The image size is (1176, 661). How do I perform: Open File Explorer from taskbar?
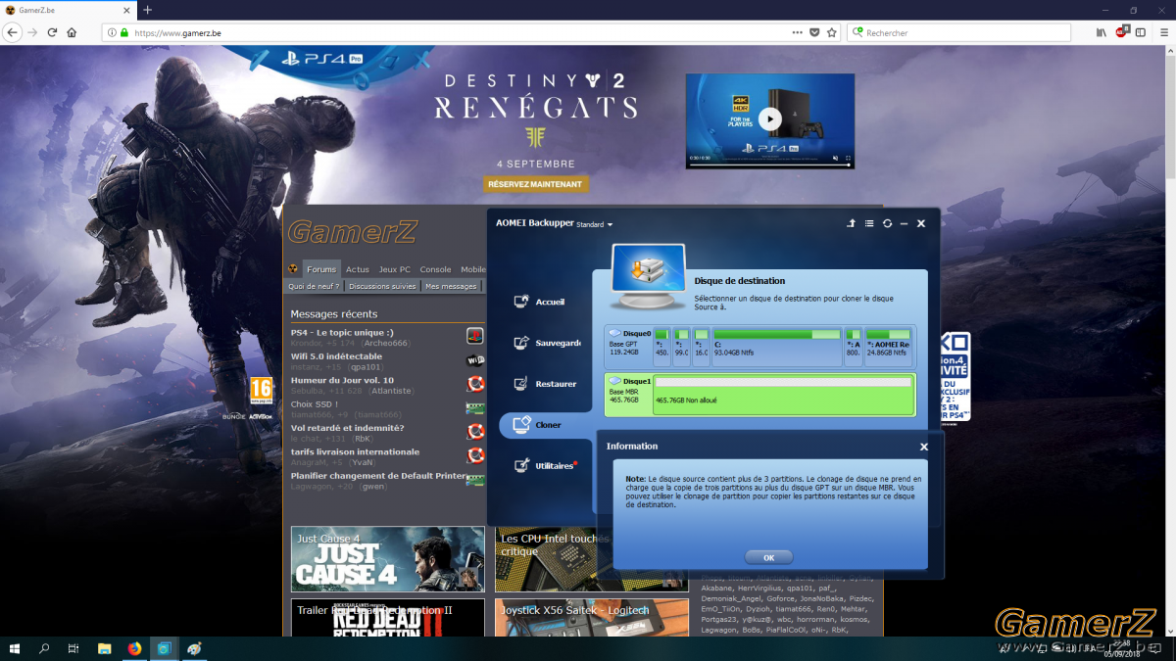tap(104, 648)
